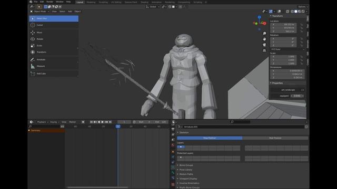
Task: Open the timeline Keying menu
Action: 54,122
